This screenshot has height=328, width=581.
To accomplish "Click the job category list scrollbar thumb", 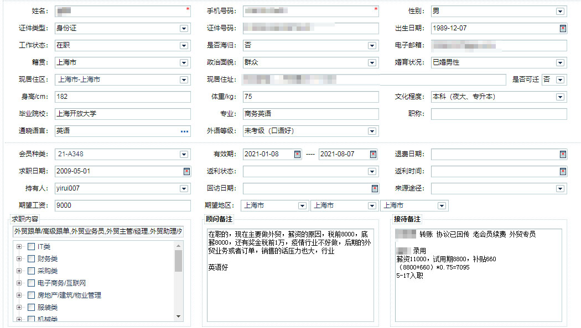I will click(179, 261).
